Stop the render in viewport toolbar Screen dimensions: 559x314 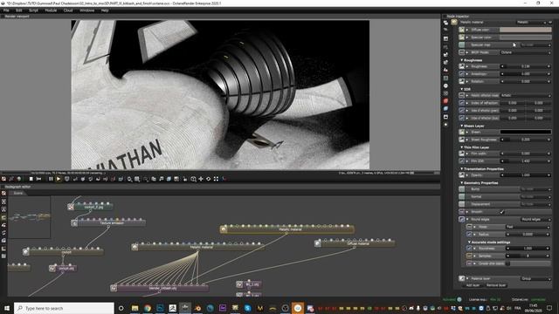pos(31,179)
